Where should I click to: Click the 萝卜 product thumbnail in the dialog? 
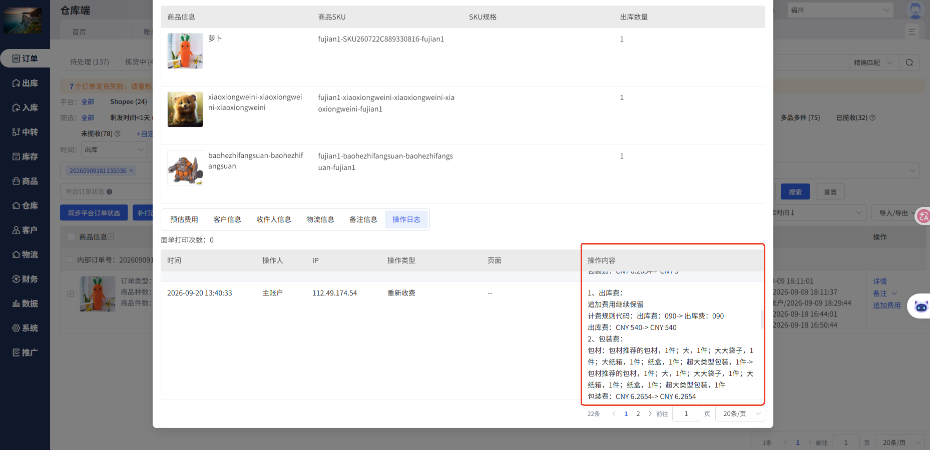185,51
